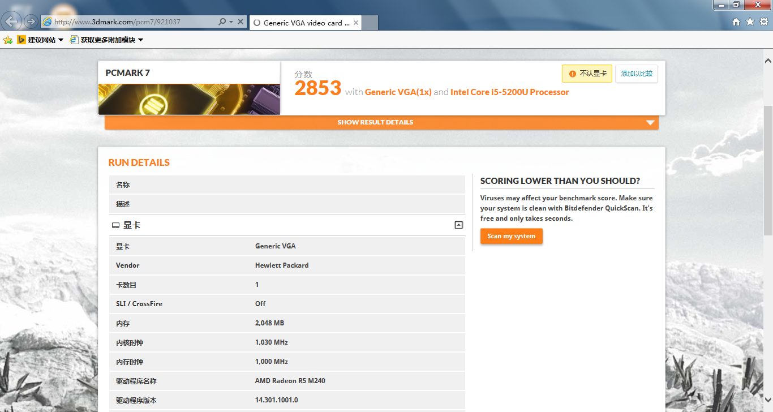773x412 pixels.
Task: Collapse the 显卡 section toggle icon
Action: tap(458, 225)
